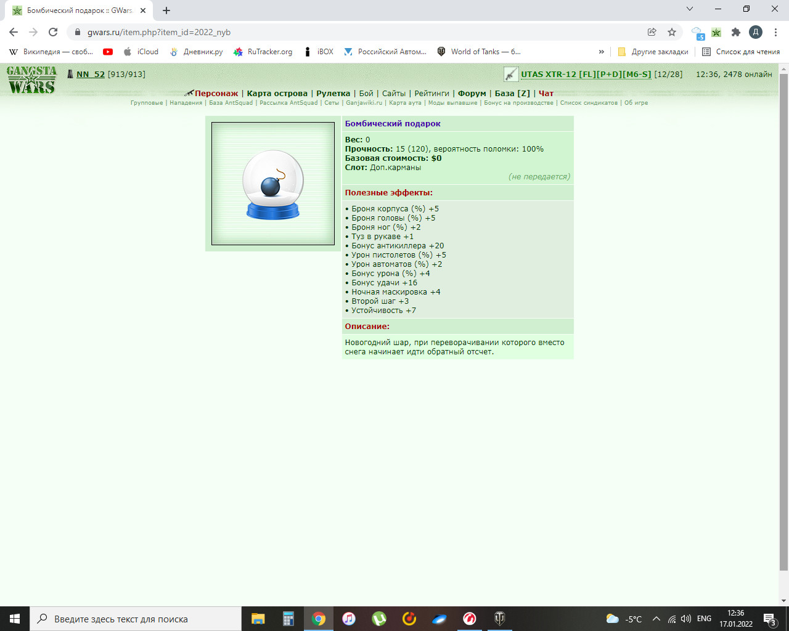Open the cloud extension with the badge

click(x=697, y=33)
